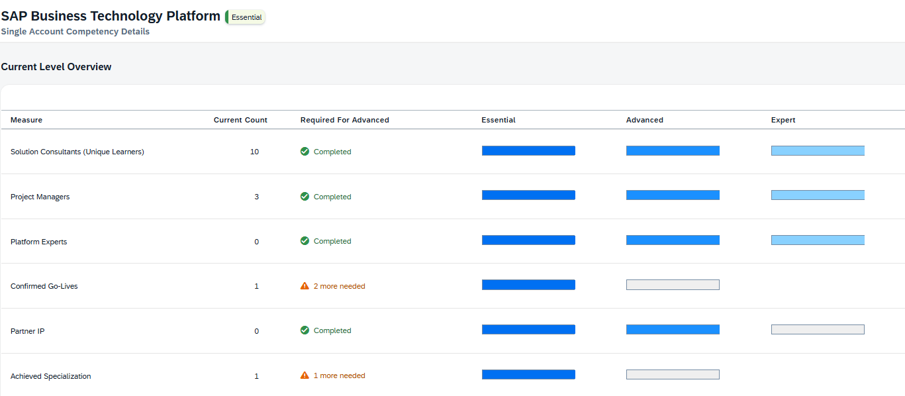Viewport: 905px width, 396px height.
Task: Select the Measure column header
Action: click(x=26, y=120)
